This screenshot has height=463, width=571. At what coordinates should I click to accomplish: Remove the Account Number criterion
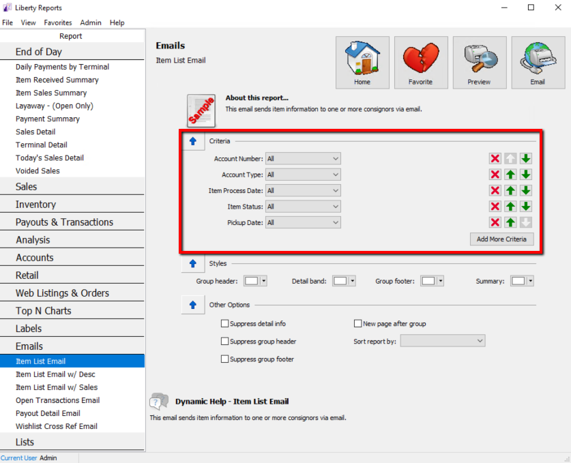coord(495,159)
